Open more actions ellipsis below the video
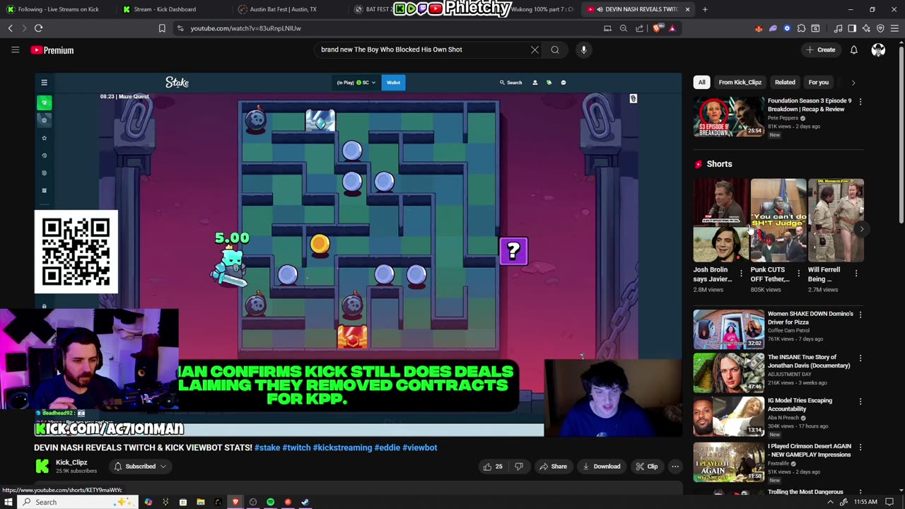Screen dimensions: 905x509 pos(675,467)
